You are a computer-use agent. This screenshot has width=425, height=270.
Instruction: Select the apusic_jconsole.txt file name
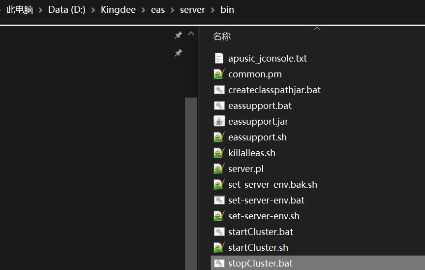click(x=267, y=59)
